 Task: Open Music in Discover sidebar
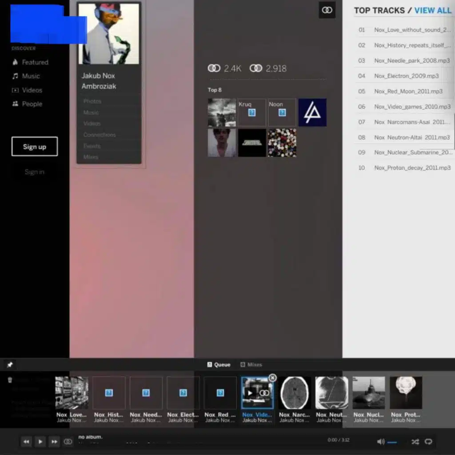26,76
